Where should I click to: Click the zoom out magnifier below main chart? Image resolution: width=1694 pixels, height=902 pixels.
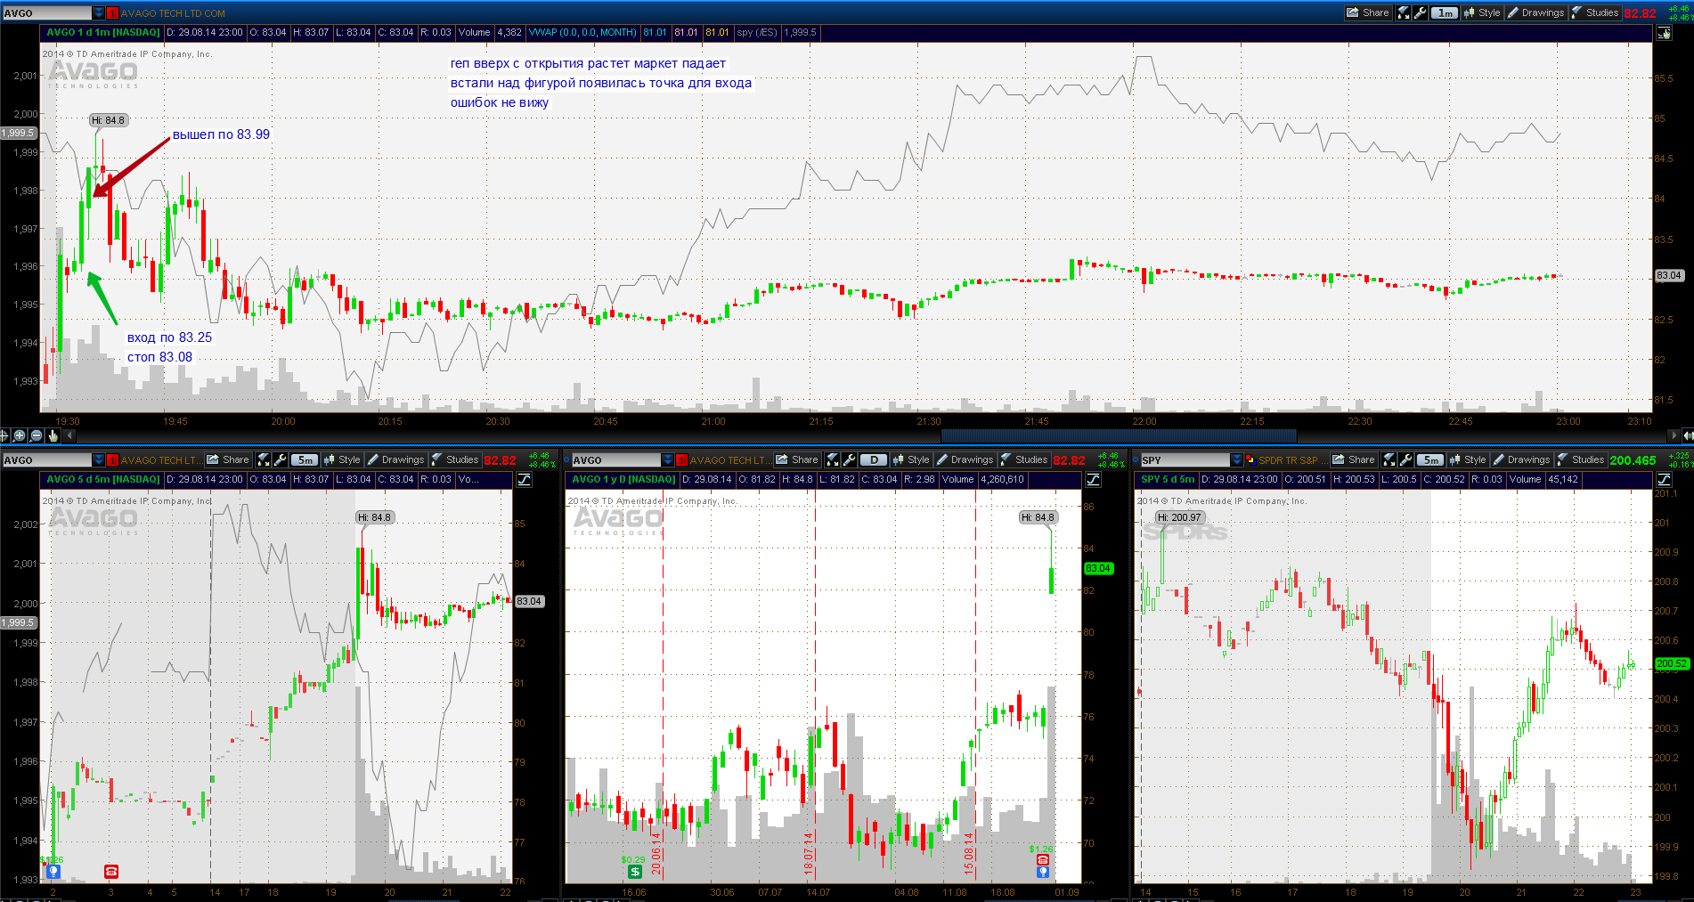(x=37, y=435)
